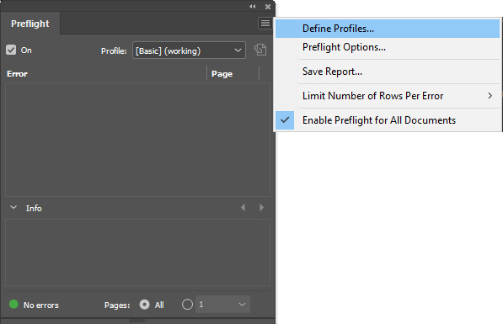
Task: Go to previous error info arrow
Action: 243,208
